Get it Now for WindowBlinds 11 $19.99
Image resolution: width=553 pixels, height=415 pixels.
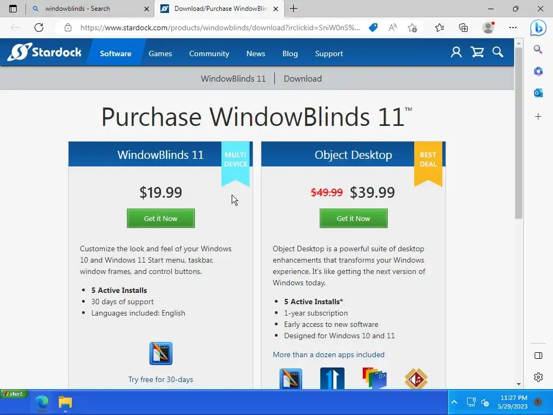(161, 218)
